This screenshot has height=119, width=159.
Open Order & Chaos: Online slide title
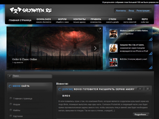pyautogui.click(x=25, y=59)
